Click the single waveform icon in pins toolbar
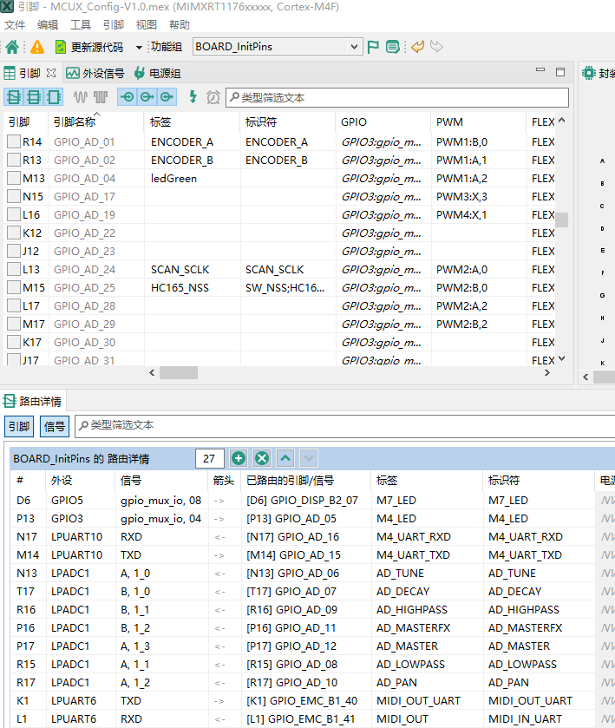Image resolution: width=615 pixels, height=728 pixels. [x=81, y=97]
